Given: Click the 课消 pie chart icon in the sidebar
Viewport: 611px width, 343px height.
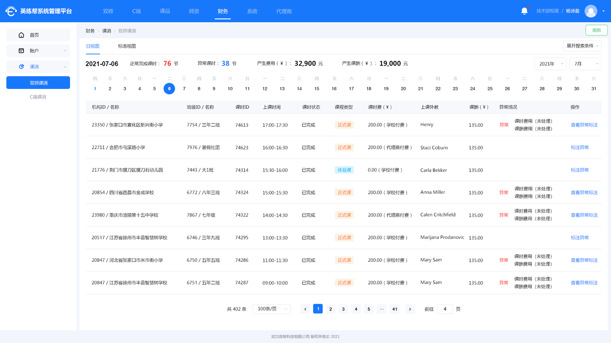Looking at the screenshot, I should (x=21, y=67).
